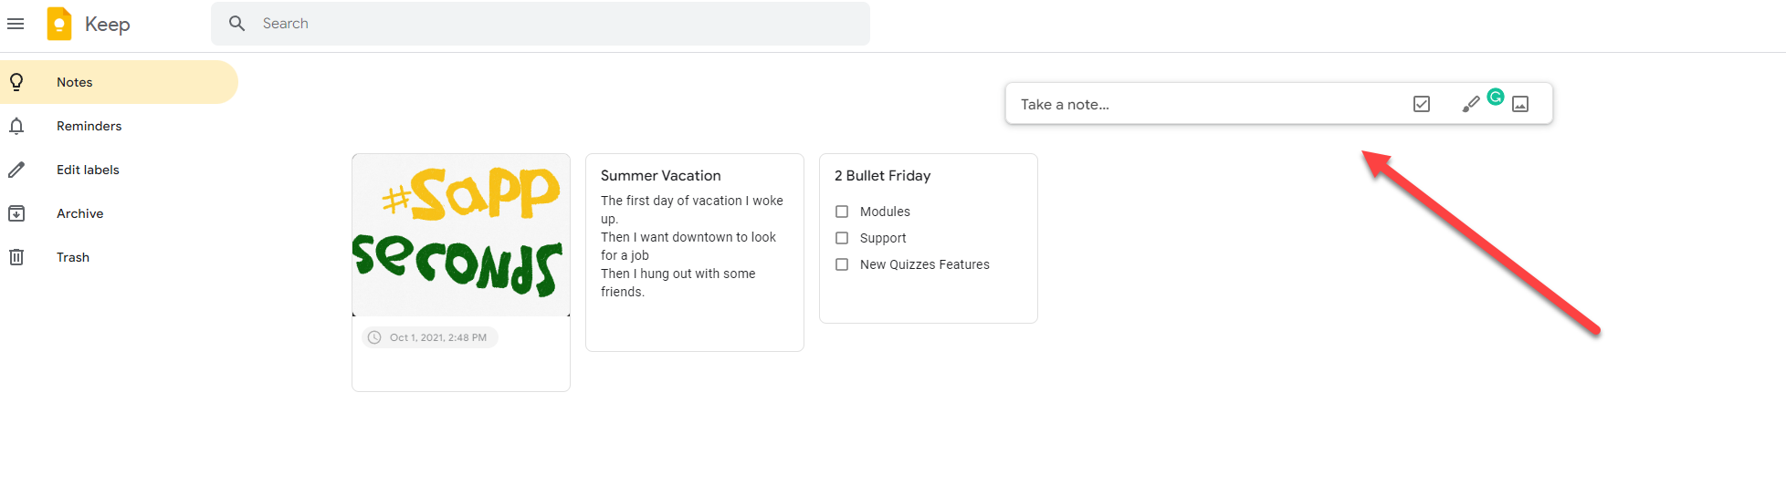Check the New Quizzes Features item
Viewport: 1786px width, 496px height.
click(x=842, y=264)
